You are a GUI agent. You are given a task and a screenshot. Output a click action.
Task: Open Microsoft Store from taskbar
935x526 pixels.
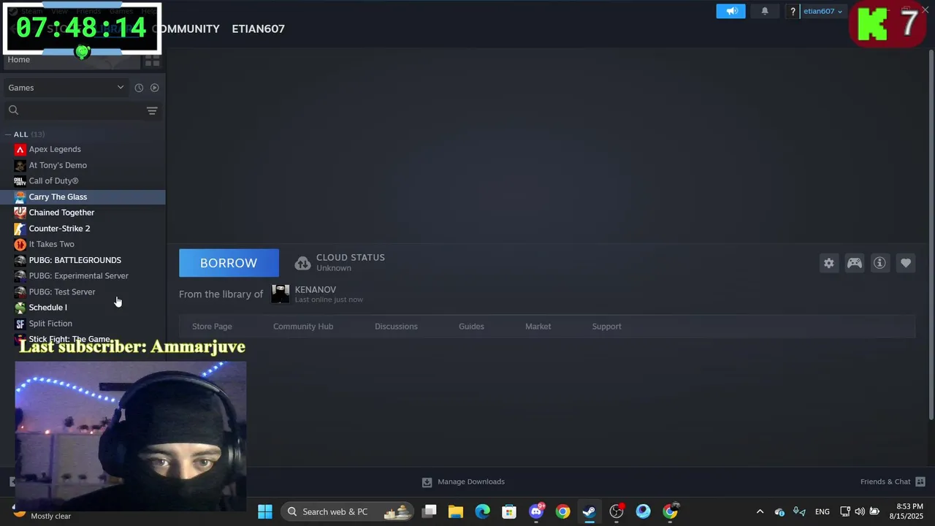pyautogui.click(x=509, y=511)
